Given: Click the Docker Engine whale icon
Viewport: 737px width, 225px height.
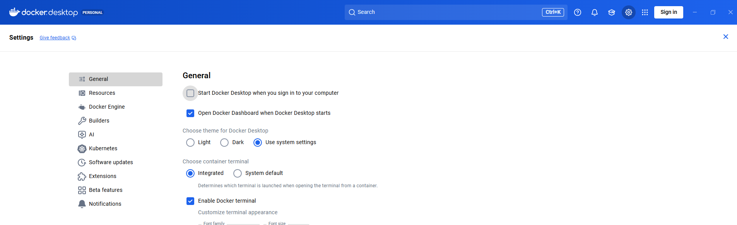Looking at the screenshot, I should pyautogui.click(x=82, y=107).
